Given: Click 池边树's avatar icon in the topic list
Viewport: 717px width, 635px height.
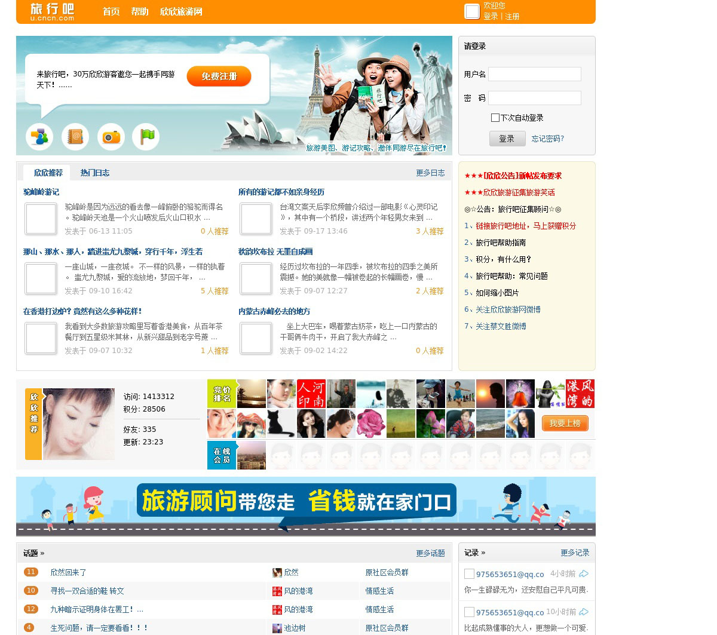Looking at the screenshot, I should (277, 628).
